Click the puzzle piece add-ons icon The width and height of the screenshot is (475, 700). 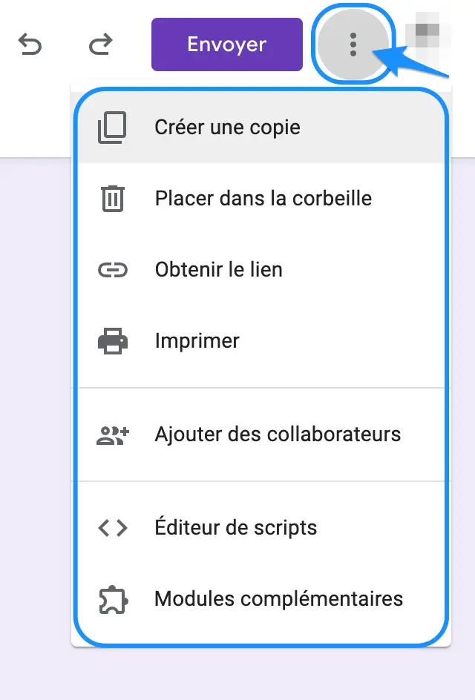click(x=113, y=600)
